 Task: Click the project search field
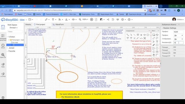[x=15, y=31]
